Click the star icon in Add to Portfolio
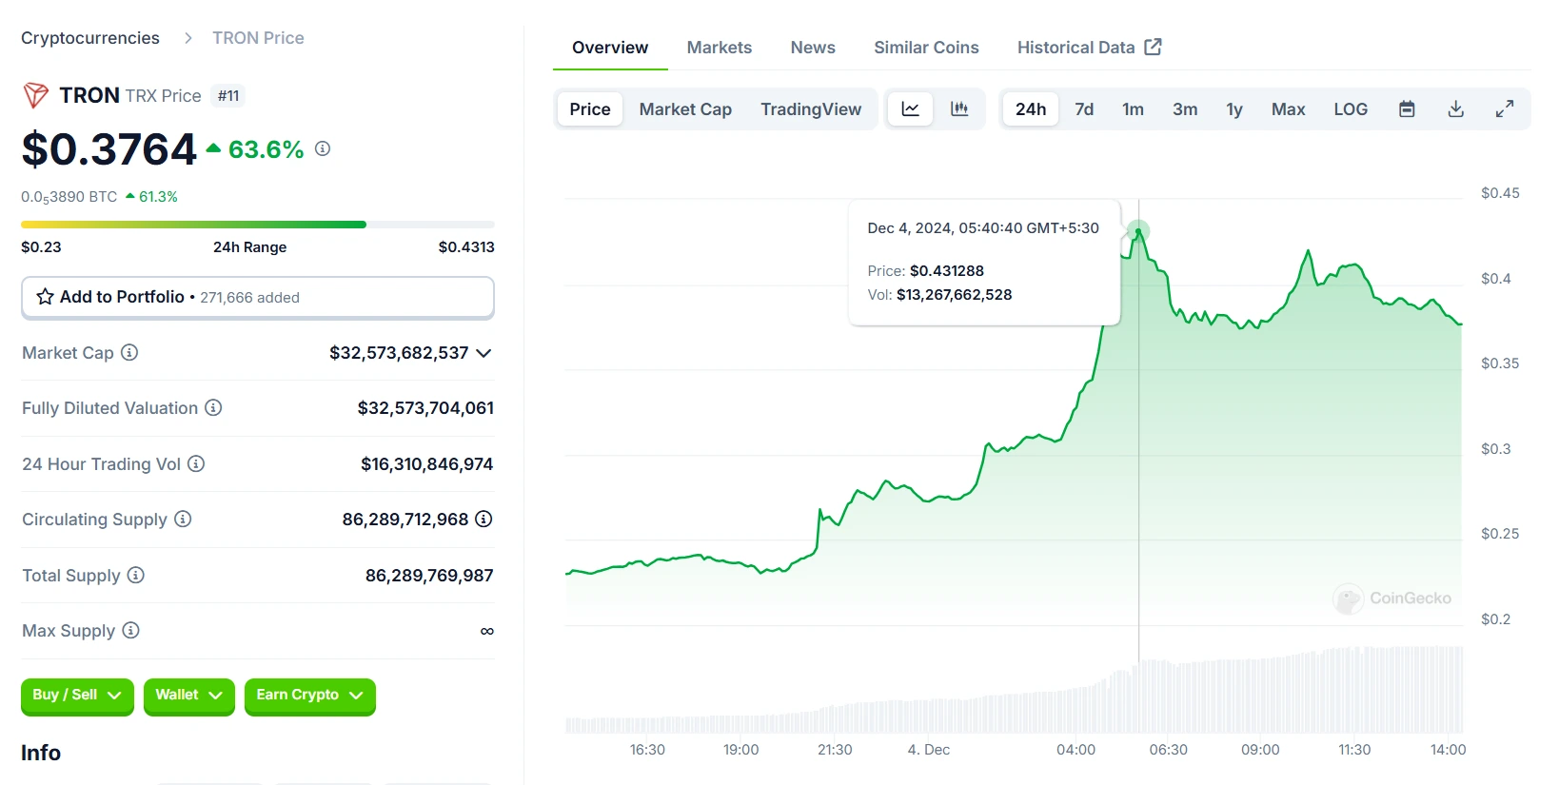 pos(45,297)
